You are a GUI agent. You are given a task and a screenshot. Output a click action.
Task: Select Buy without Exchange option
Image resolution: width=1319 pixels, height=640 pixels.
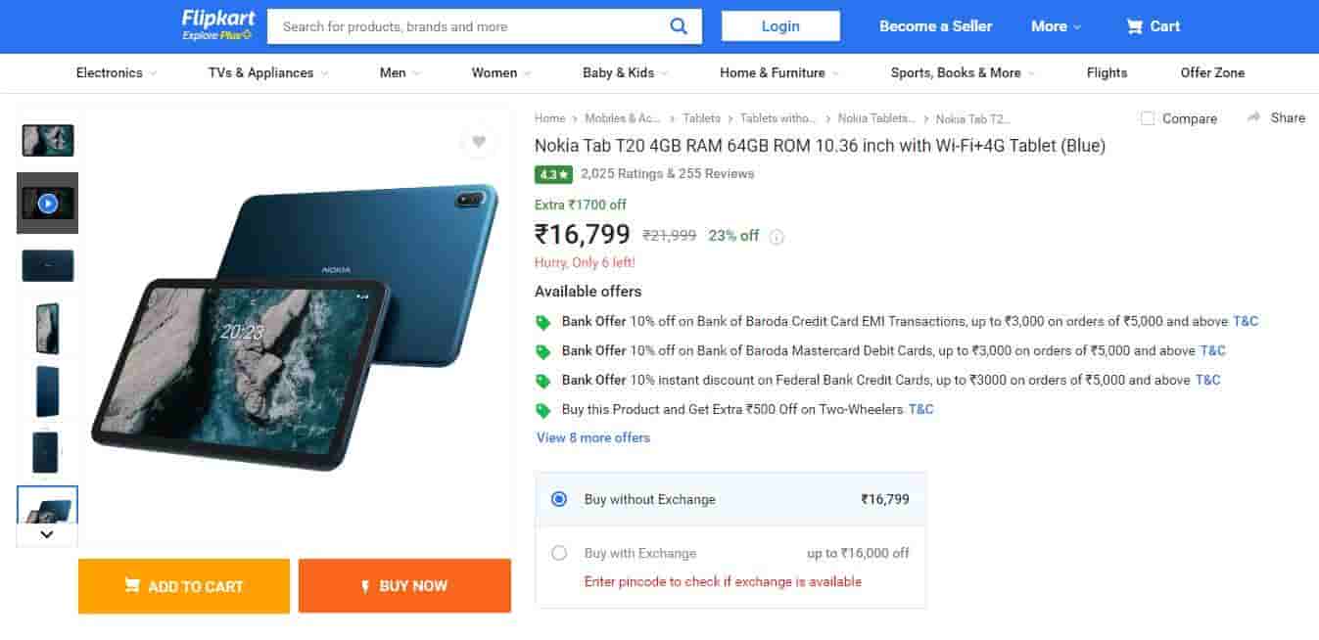click(x=559, y=499)
